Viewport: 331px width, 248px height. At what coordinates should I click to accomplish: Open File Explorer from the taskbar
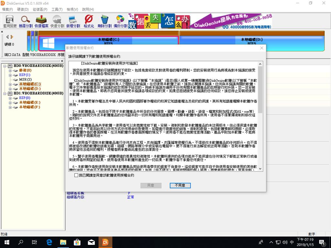click(63, 242)
